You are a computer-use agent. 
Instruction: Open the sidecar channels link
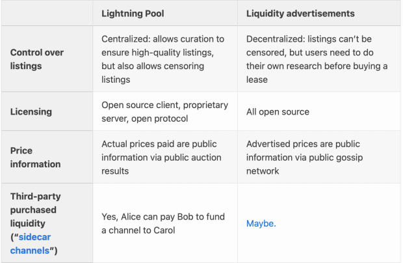click(x=31, y=243)
